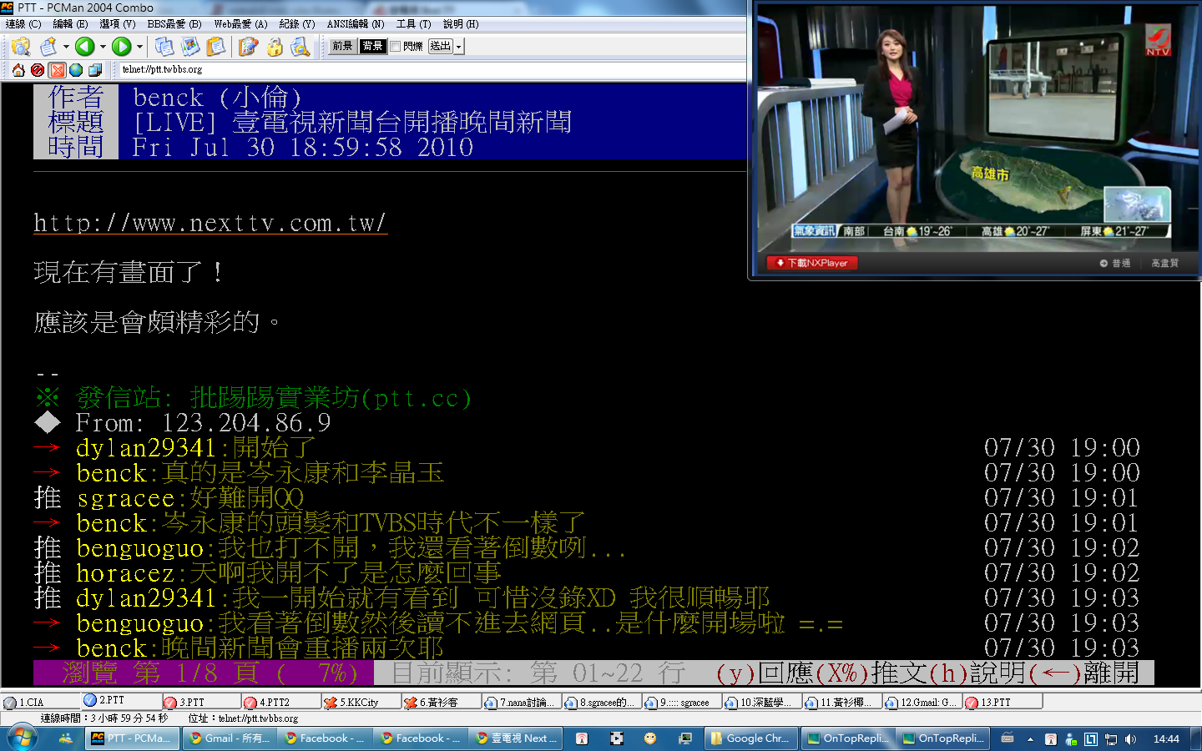This screenshot has height=751, width=1202.
Task: Open the BBS最愛 (B) menu
Action: coord(174,24)
